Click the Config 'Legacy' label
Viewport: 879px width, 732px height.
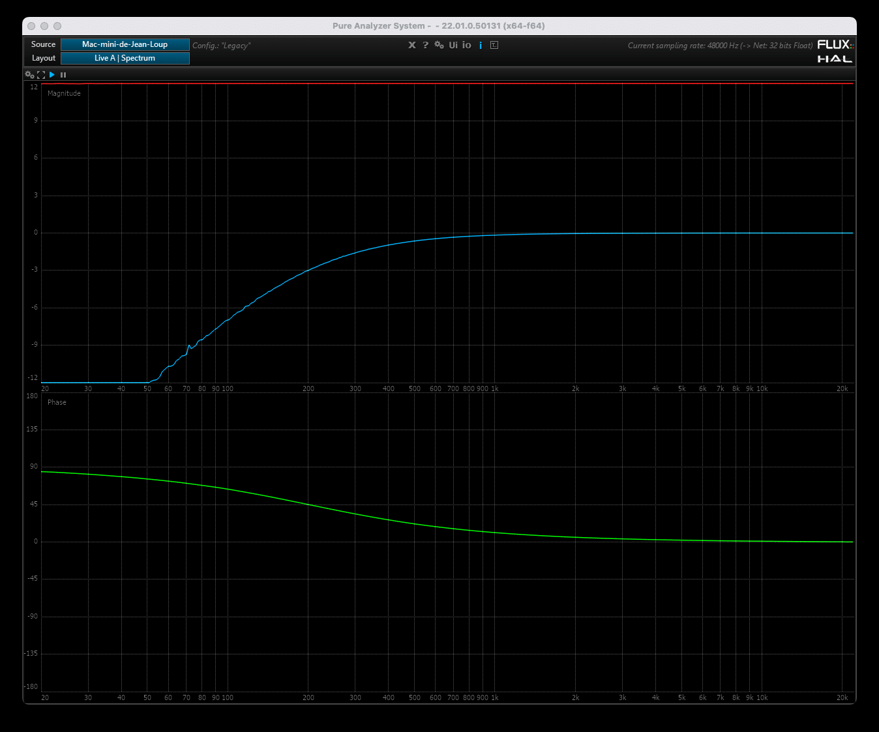(221, 46)
